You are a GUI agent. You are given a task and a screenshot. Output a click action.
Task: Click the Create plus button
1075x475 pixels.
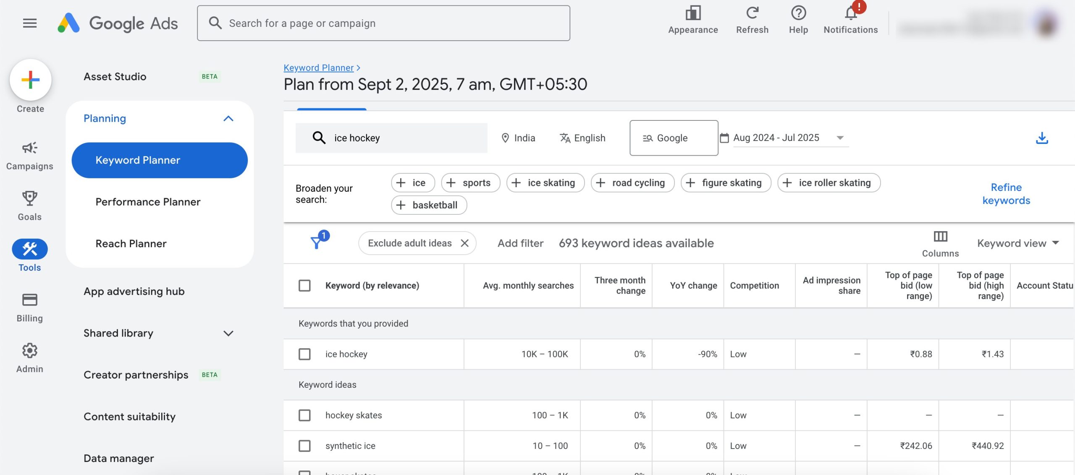click(30, 80)
